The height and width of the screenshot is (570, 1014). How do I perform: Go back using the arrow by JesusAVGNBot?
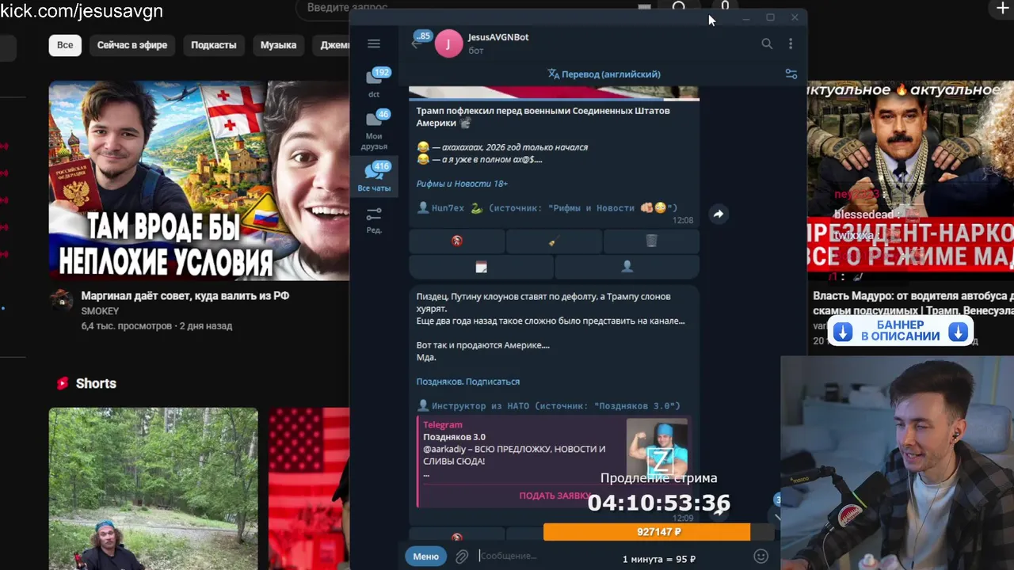tap(416, 44)
